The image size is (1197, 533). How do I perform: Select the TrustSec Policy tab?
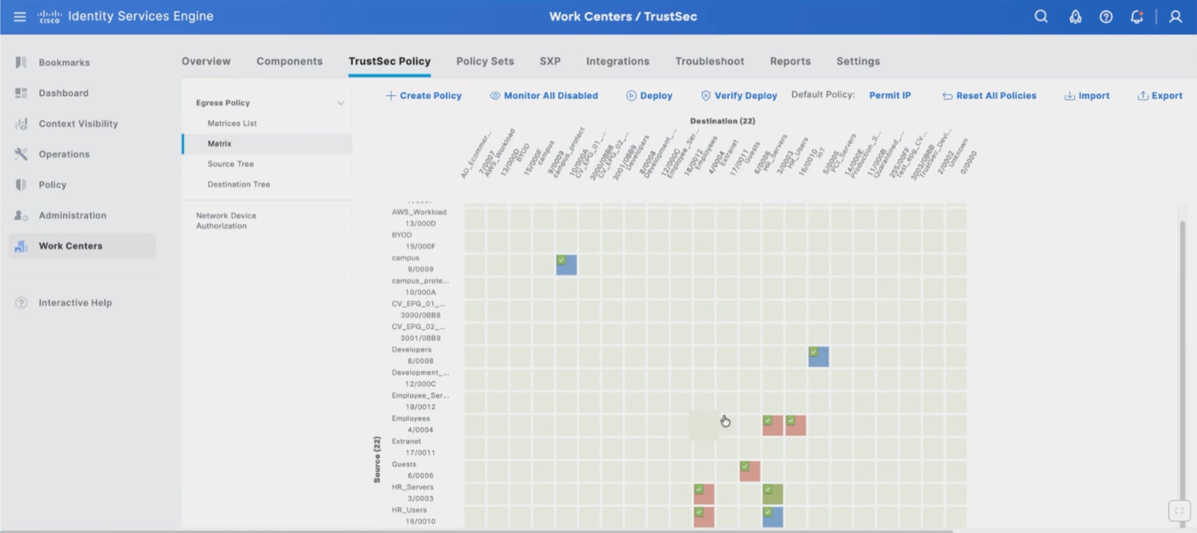tap(390, 61)
